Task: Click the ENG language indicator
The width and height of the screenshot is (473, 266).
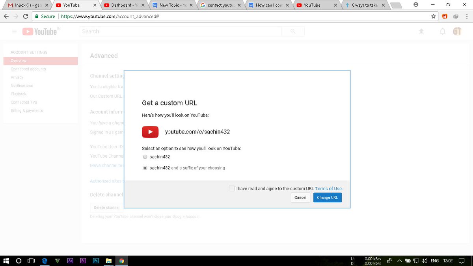Action: pyautogui.click(x=435, y=260)
